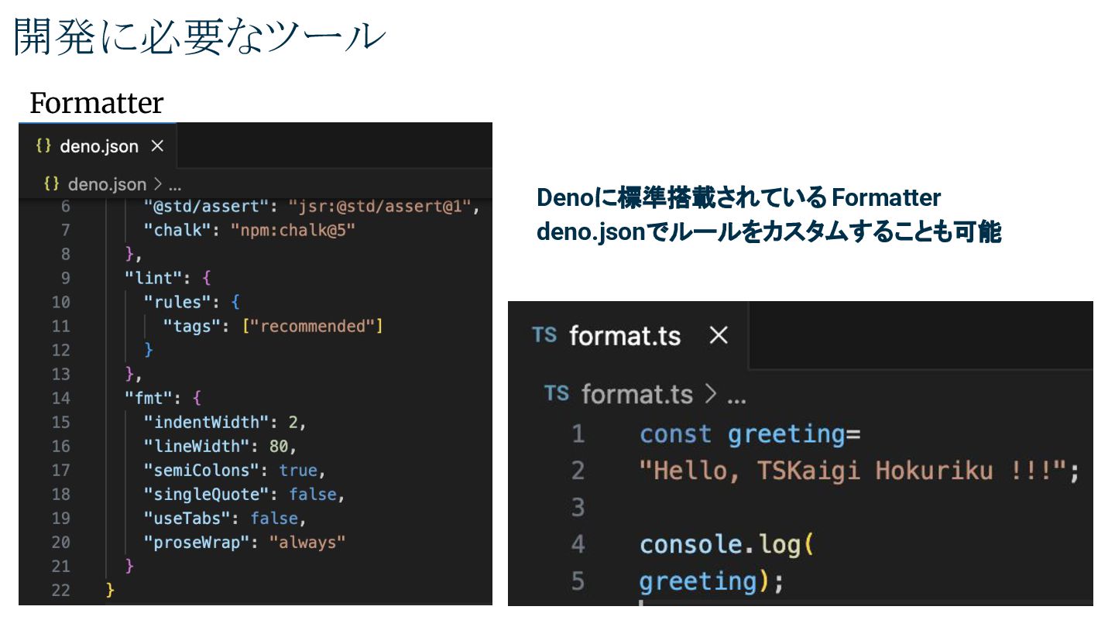The image size is (1115, 627).
Task: Click the slide title 開発に必要なツール
Action: pyautogui.click(x=199, y=37)
